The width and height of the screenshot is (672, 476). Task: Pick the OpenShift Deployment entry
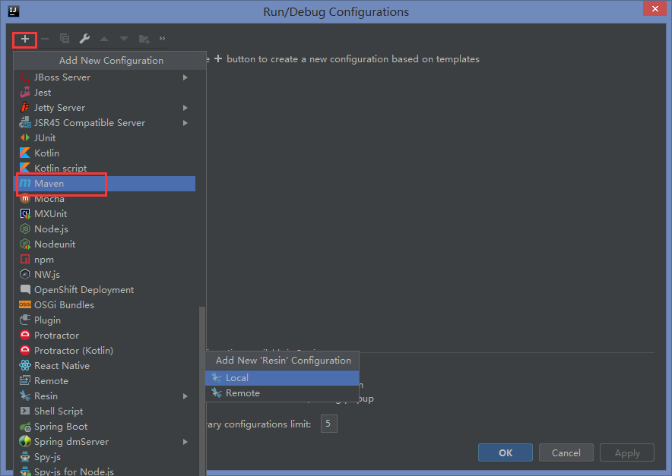pyautogui.click(x=84, y=289)
